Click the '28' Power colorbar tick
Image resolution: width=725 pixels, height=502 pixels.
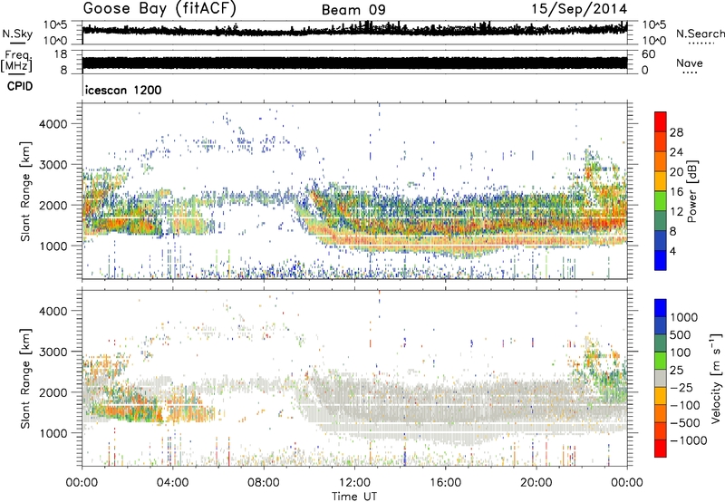click(676, 132)
